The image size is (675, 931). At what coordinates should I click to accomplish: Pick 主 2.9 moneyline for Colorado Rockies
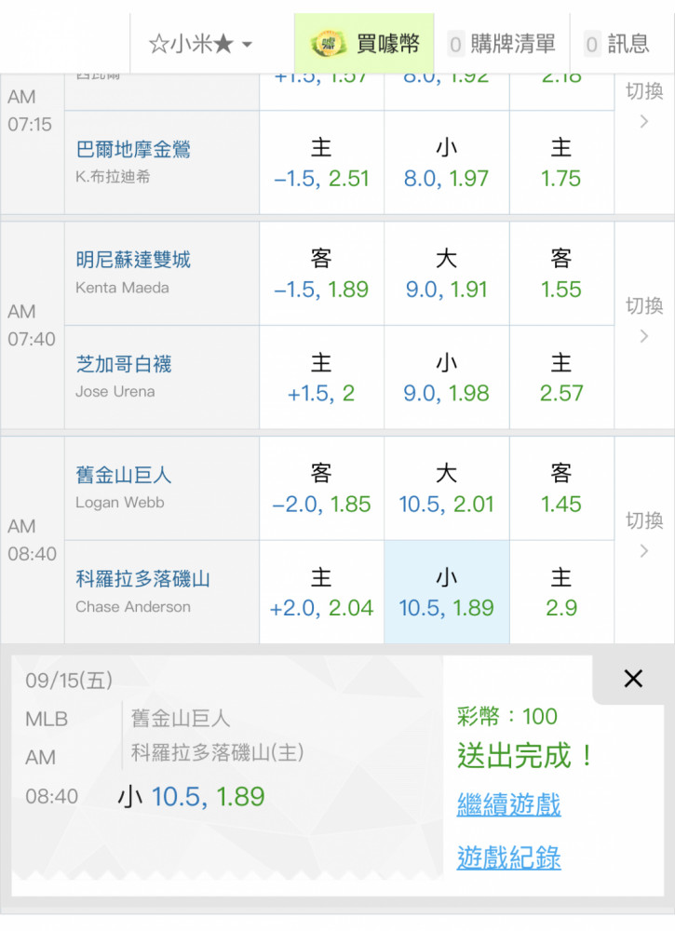561,592
